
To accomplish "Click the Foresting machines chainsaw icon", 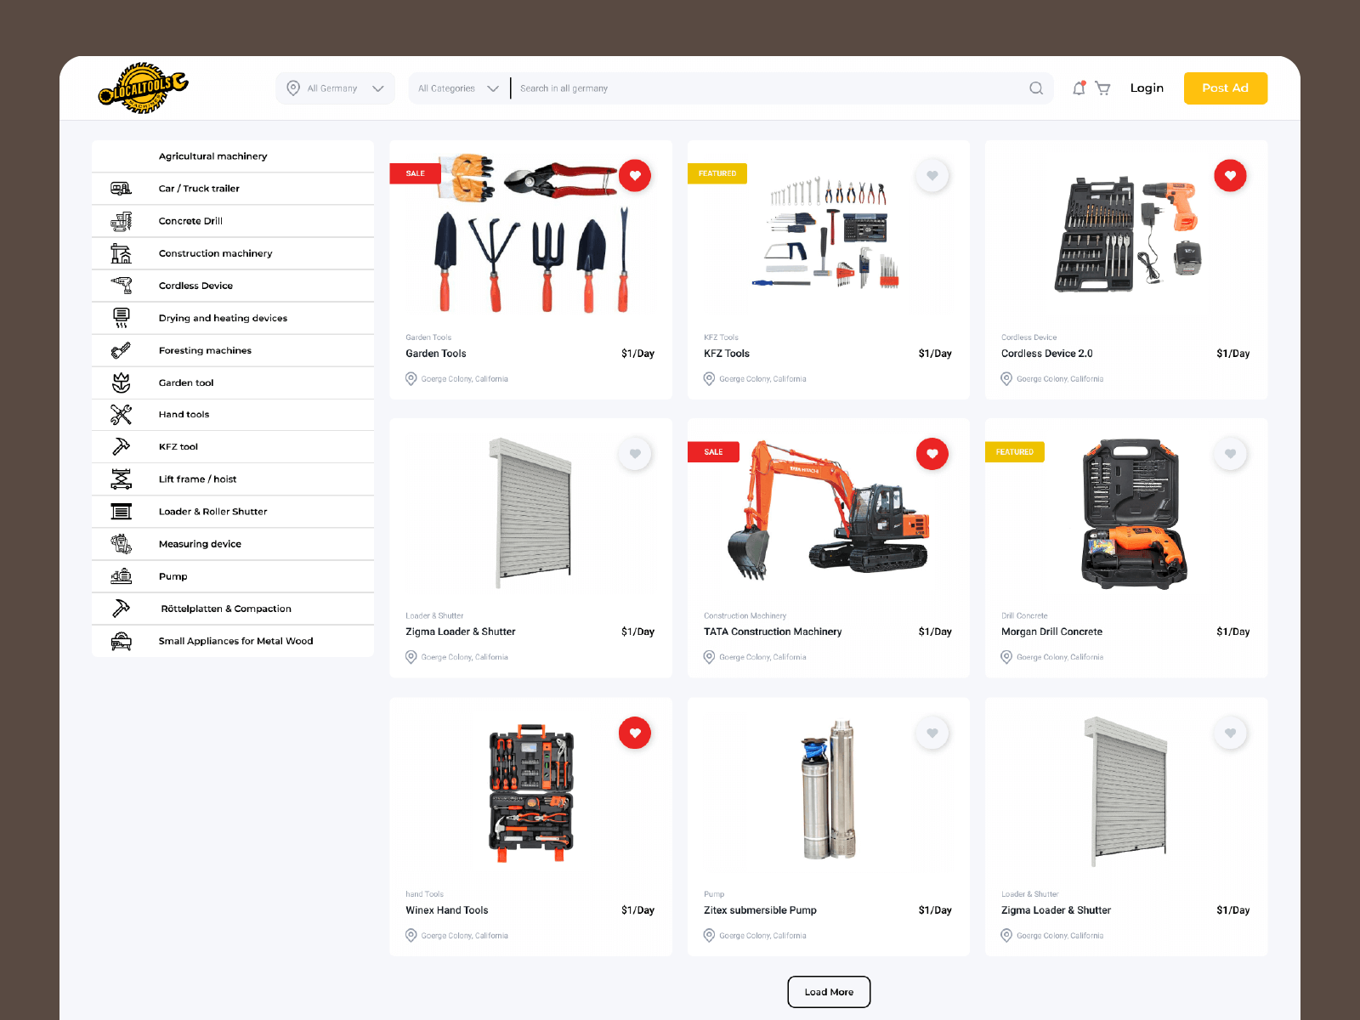I will click(x=122, y=350).
